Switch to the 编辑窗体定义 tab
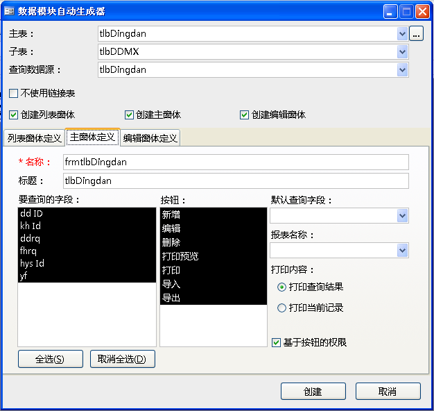Screen dimensions: 434x411 (x=150, y=137)
